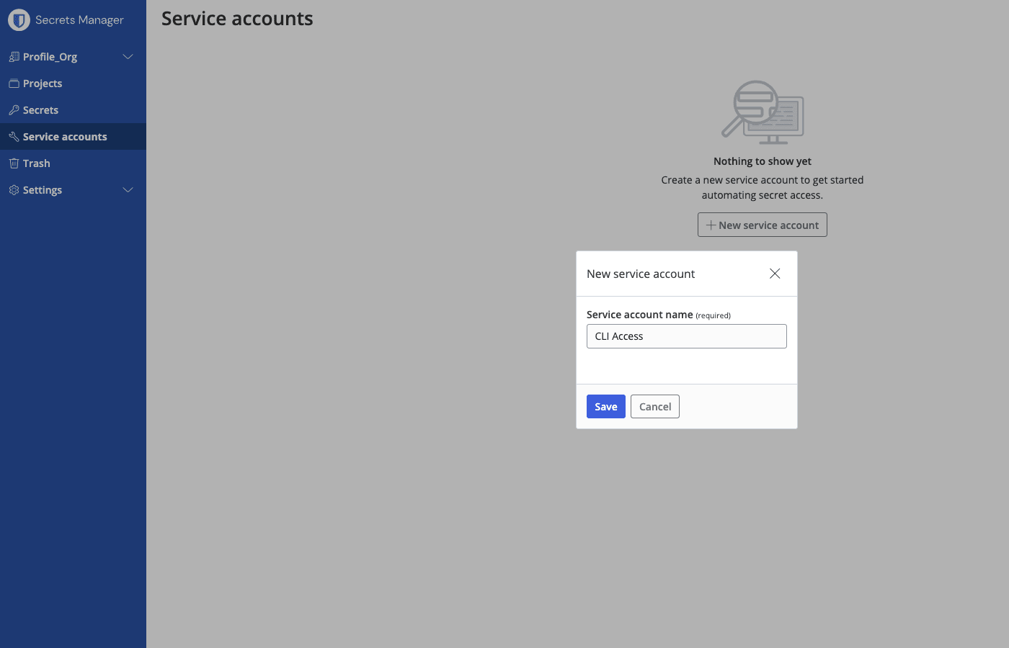Select the Service accounts sidebar entry
This screenshot has height=648, width=1009.
click(64, 136)
